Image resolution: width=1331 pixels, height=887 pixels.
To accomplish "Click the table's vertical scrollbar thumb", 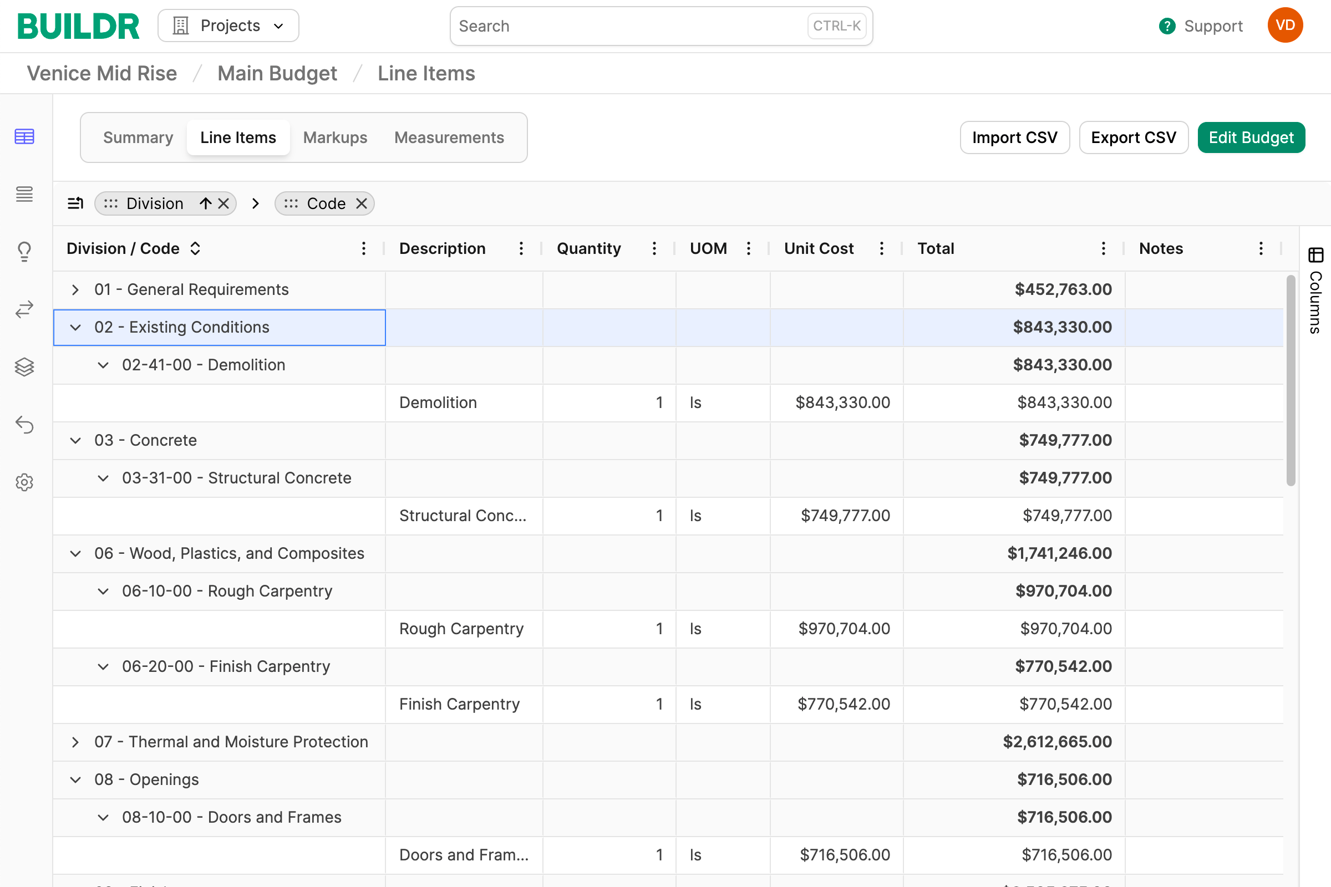I will pos(1291,379).
